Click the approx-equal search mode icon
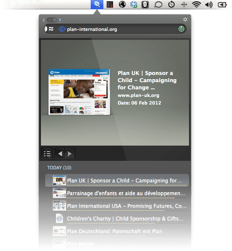This screenshot has width=232, height=251. click(x=51, y=29)
